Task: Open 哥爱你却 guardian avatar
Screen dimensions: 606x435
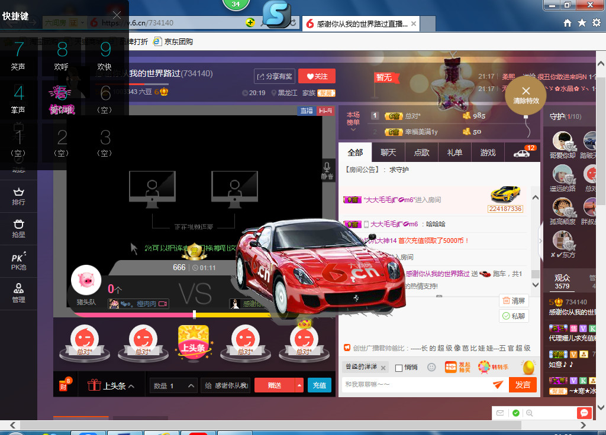Action: 562,141
